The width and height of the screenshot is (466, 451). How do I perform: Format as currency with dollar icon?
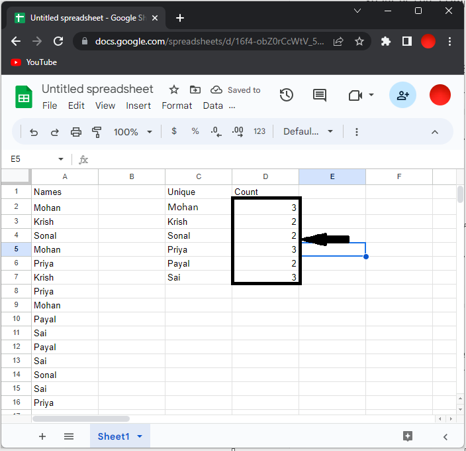pos(174,131)
